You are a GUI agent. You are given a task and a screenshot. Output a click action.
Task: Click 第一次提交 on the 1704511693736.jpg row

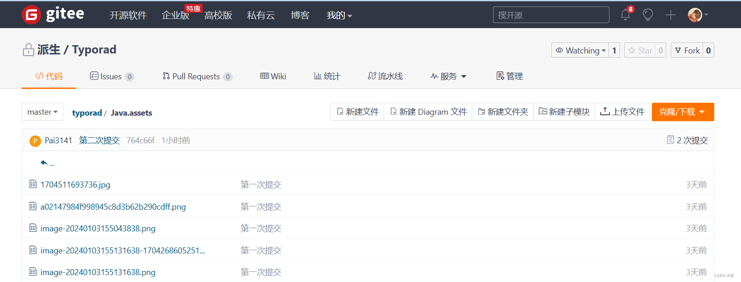[261, 184]
